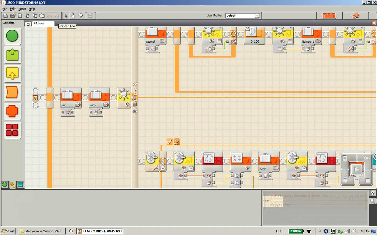Open the Windows Start menu
Viewport: 377px width, 235px height.
8,231
